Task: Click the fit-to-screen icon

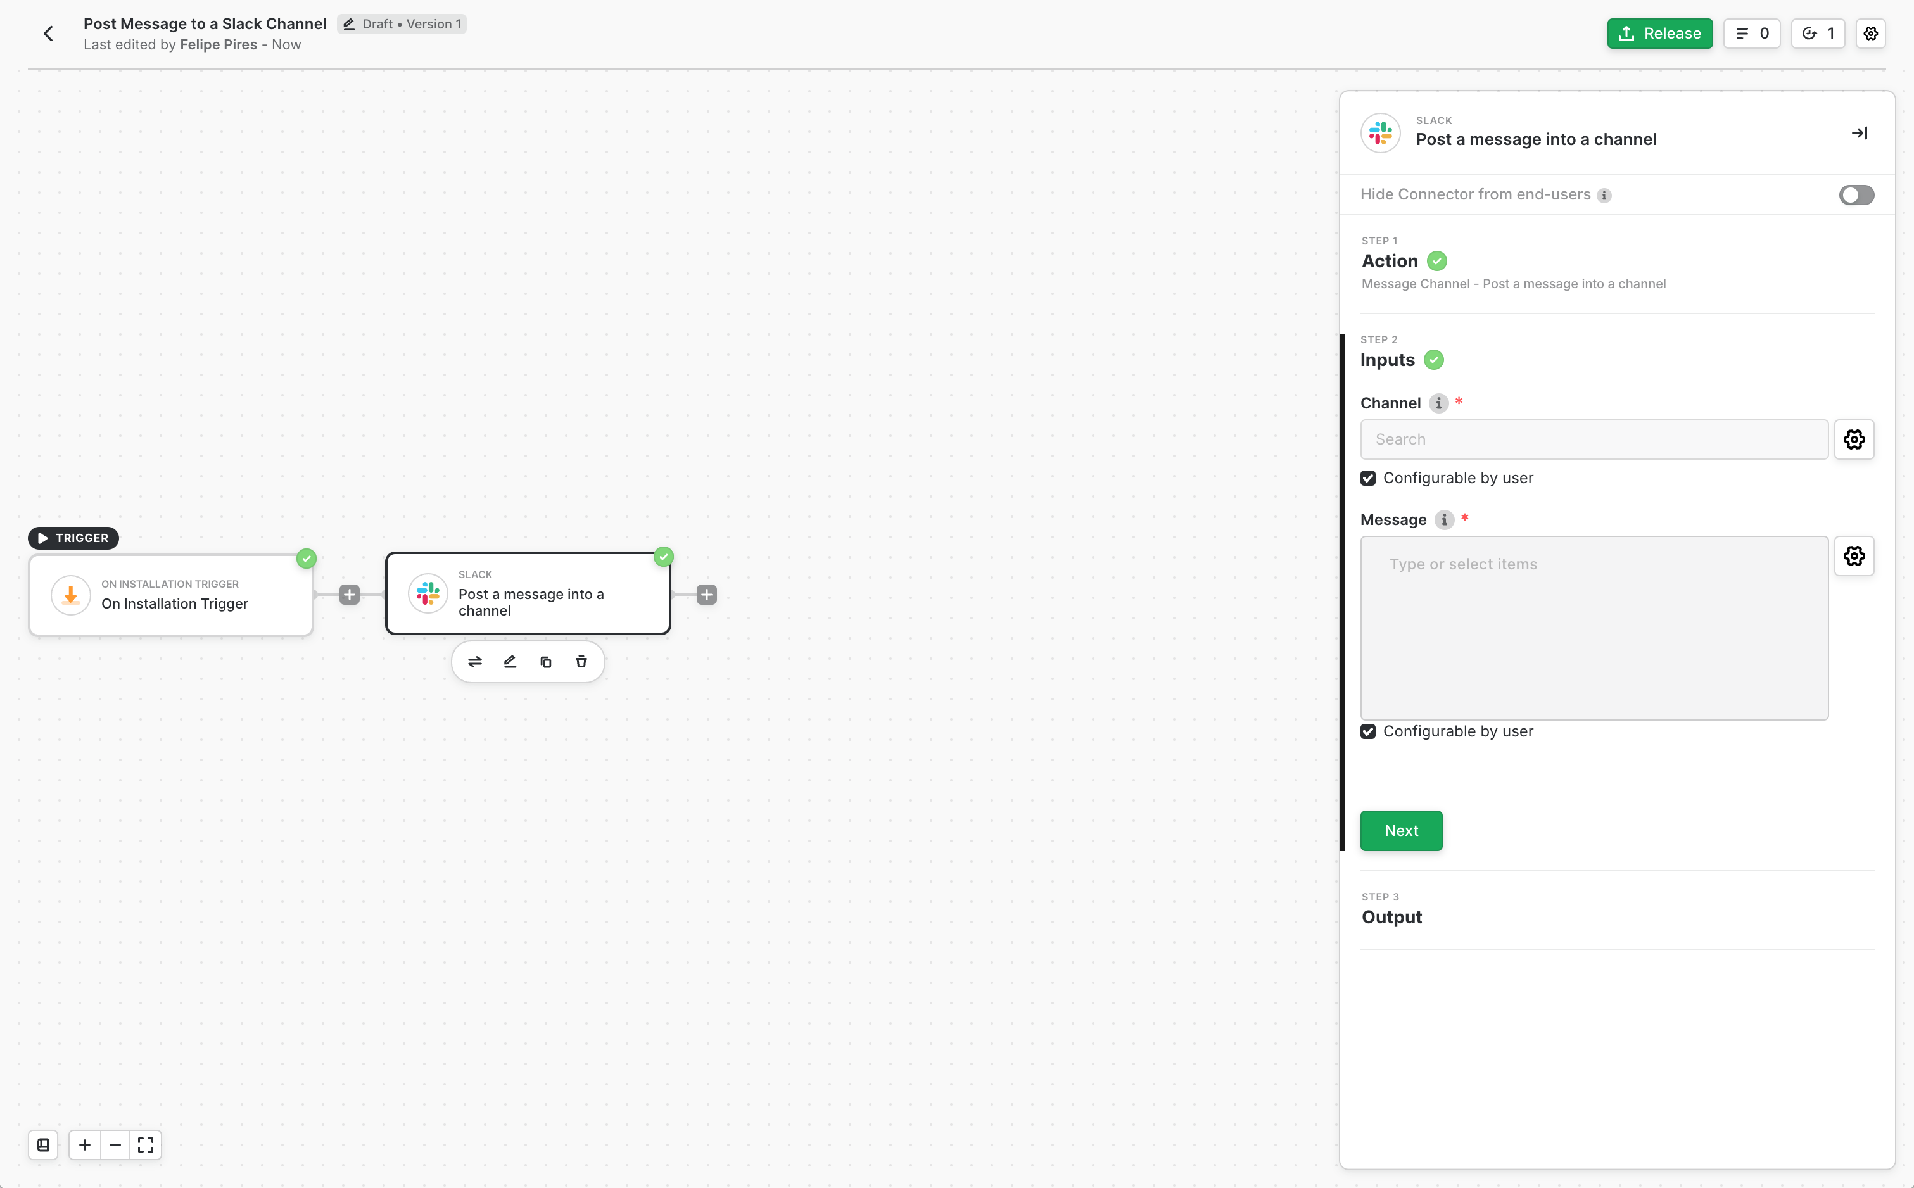Action: 146,1145
